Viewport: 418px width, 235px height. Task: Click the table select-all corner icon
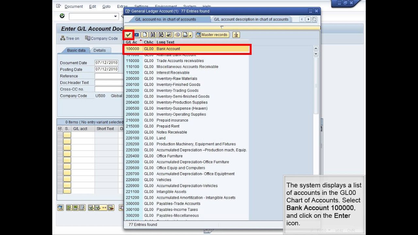pyautogui.click(x=60, y=129)
